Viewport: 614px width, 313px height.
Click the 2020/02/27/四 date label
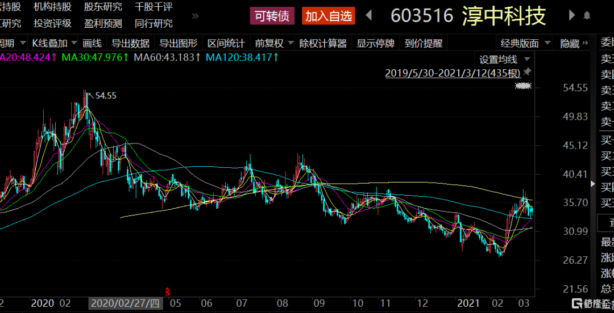125,303
